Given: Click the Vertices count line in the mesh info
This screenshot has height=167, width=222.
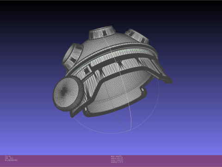Looking at the screenshot, I should [117, 158].
